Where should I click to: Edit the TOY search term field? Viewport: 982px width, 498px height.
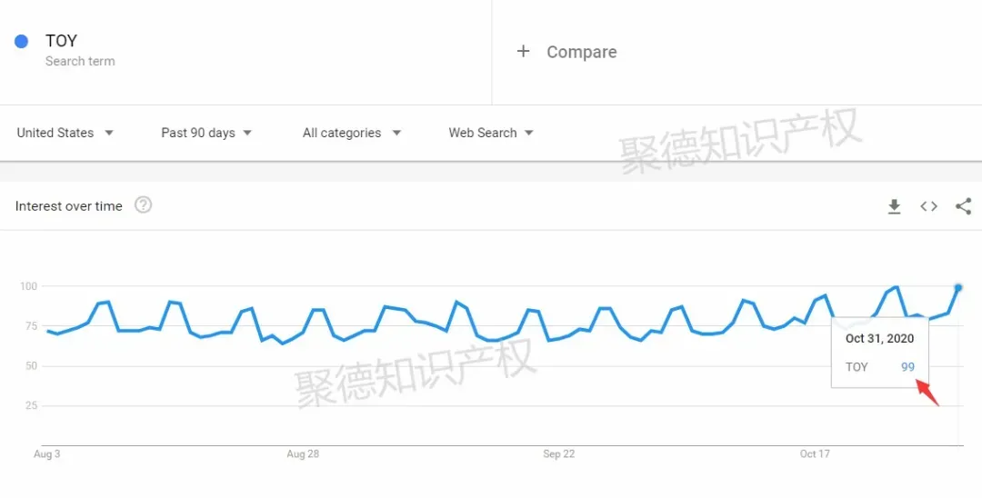tap(245, 52)
